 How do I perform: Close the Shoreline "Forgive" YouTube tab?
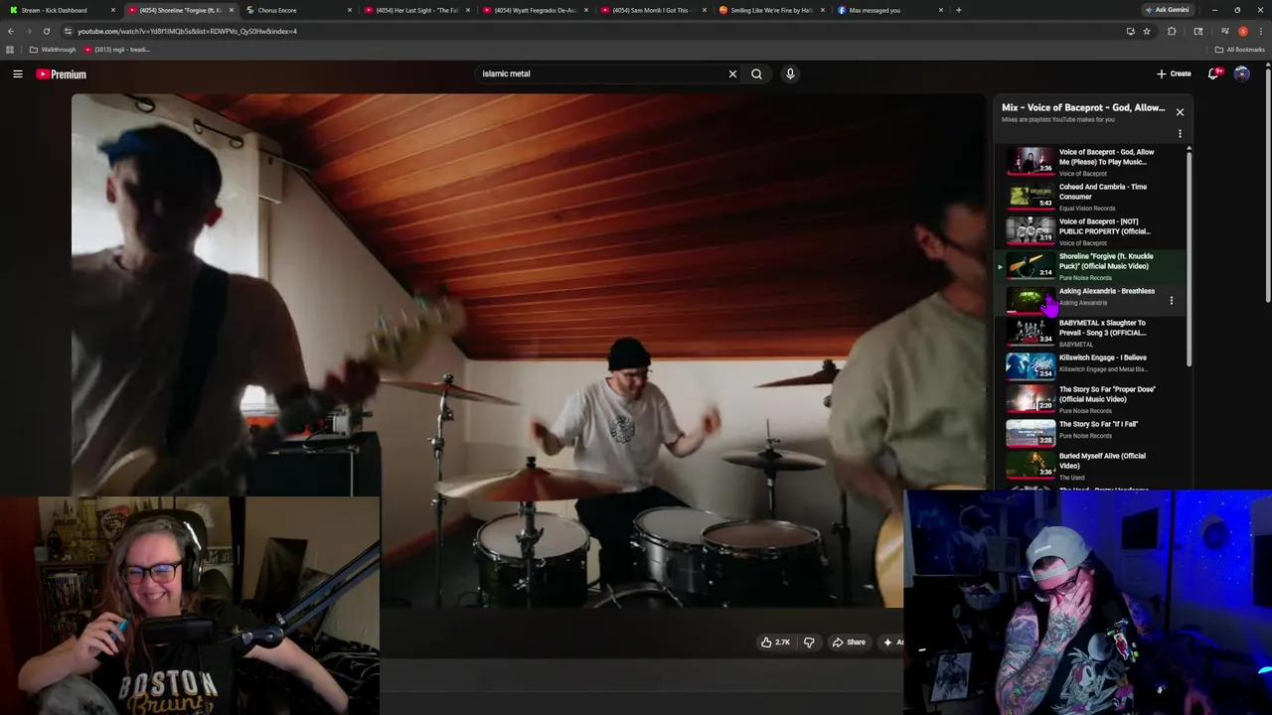pyautogui.click(x=232, y=10)
